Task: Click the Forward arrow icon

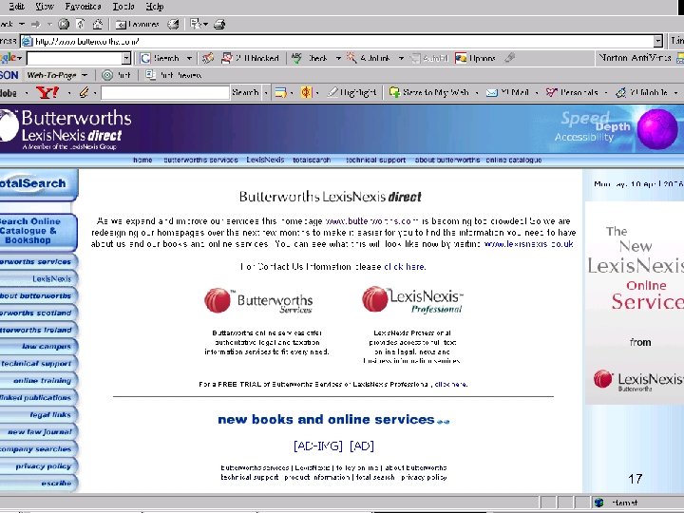Action: coord(36,24)
